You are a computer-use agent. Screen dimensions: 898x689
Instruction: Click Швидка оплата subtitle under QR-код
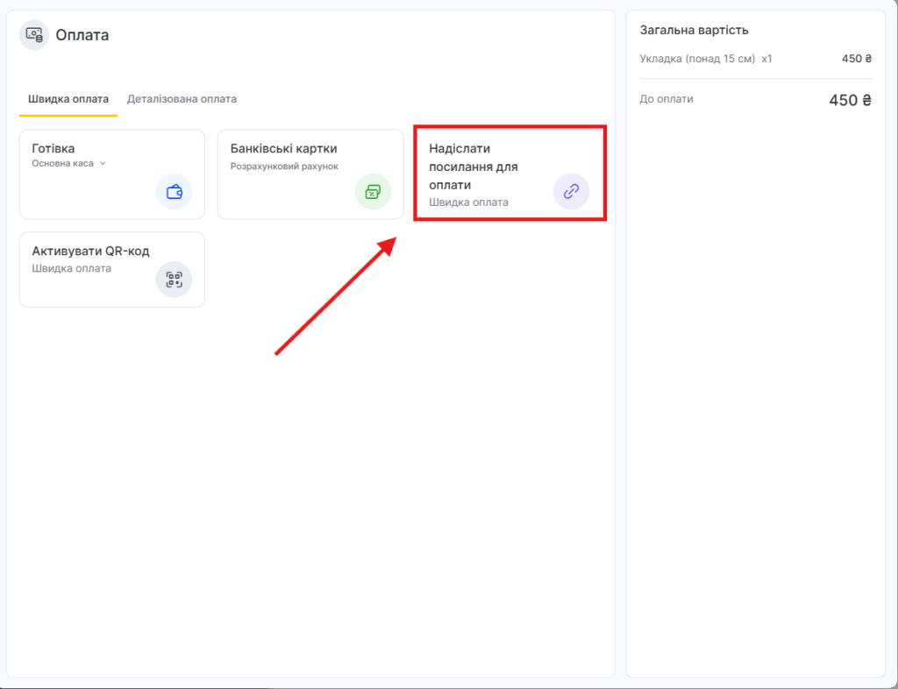(x=72, y=268)
